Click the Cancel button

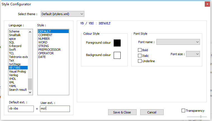[x=152, y=112]
